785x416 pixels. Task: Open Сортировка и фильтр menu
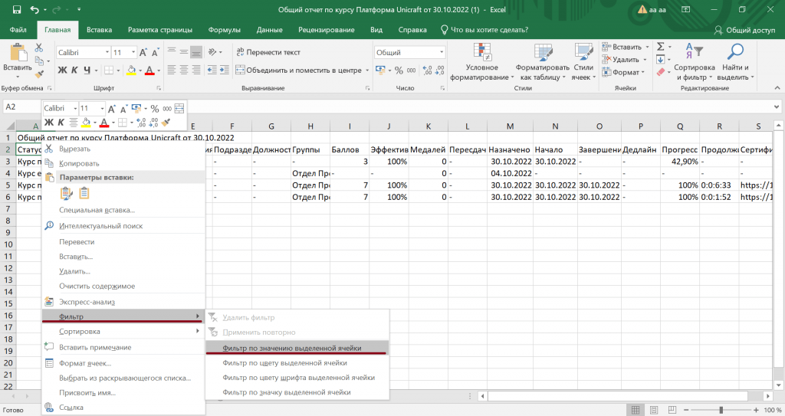(x=694, y=62)
